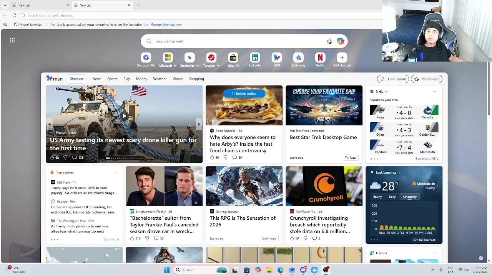Open the LinkedIn shortcut tile

coord(255,58)
